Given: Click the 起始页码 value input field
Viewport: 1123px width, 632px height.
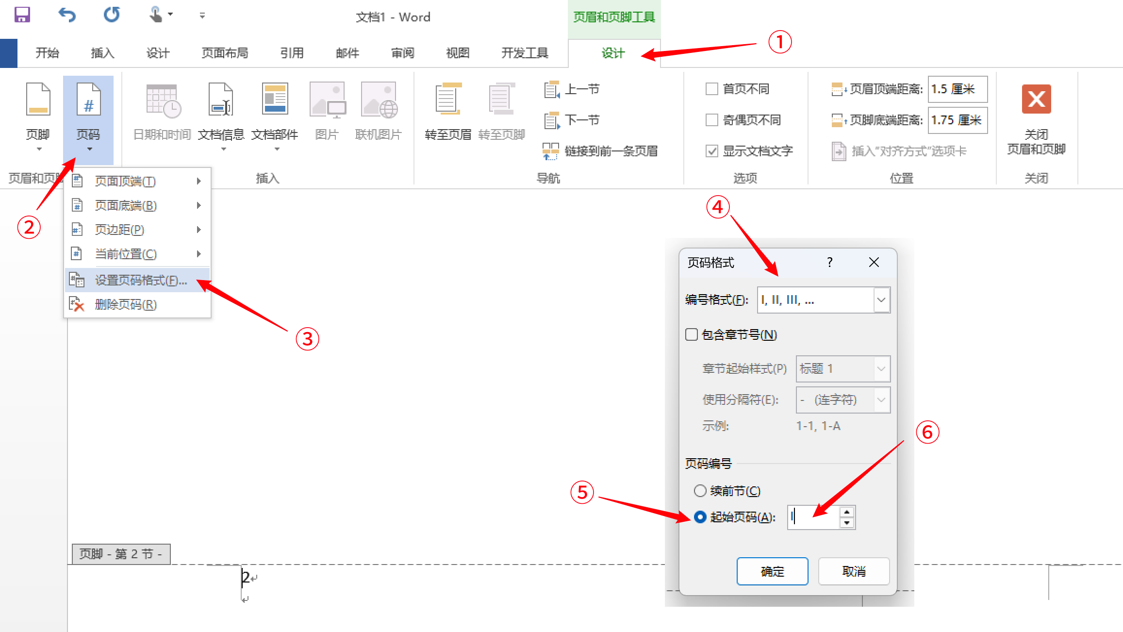Looking at the screenshot, I should pyautogui.click(x=813, y=517).
